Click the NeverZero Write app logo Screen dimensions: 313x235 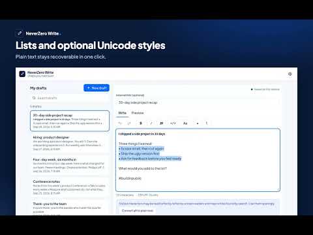point(22,74)
